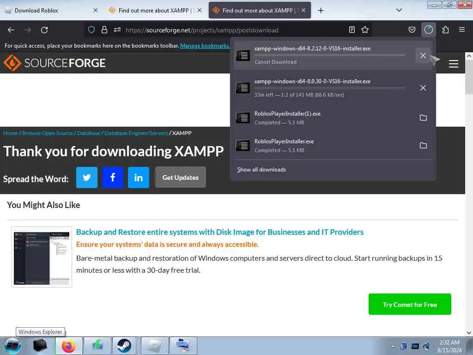Click the SourceForge logo
The width and height of the screenshot is (473, 355).
coord(55,63)
